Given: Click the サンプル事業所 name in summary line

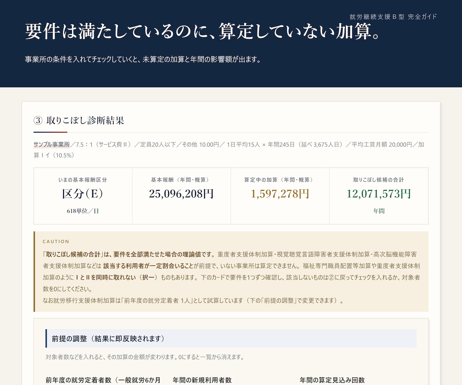Looking at the screenshot, I should pyautogui.click(x=52, y=144).
